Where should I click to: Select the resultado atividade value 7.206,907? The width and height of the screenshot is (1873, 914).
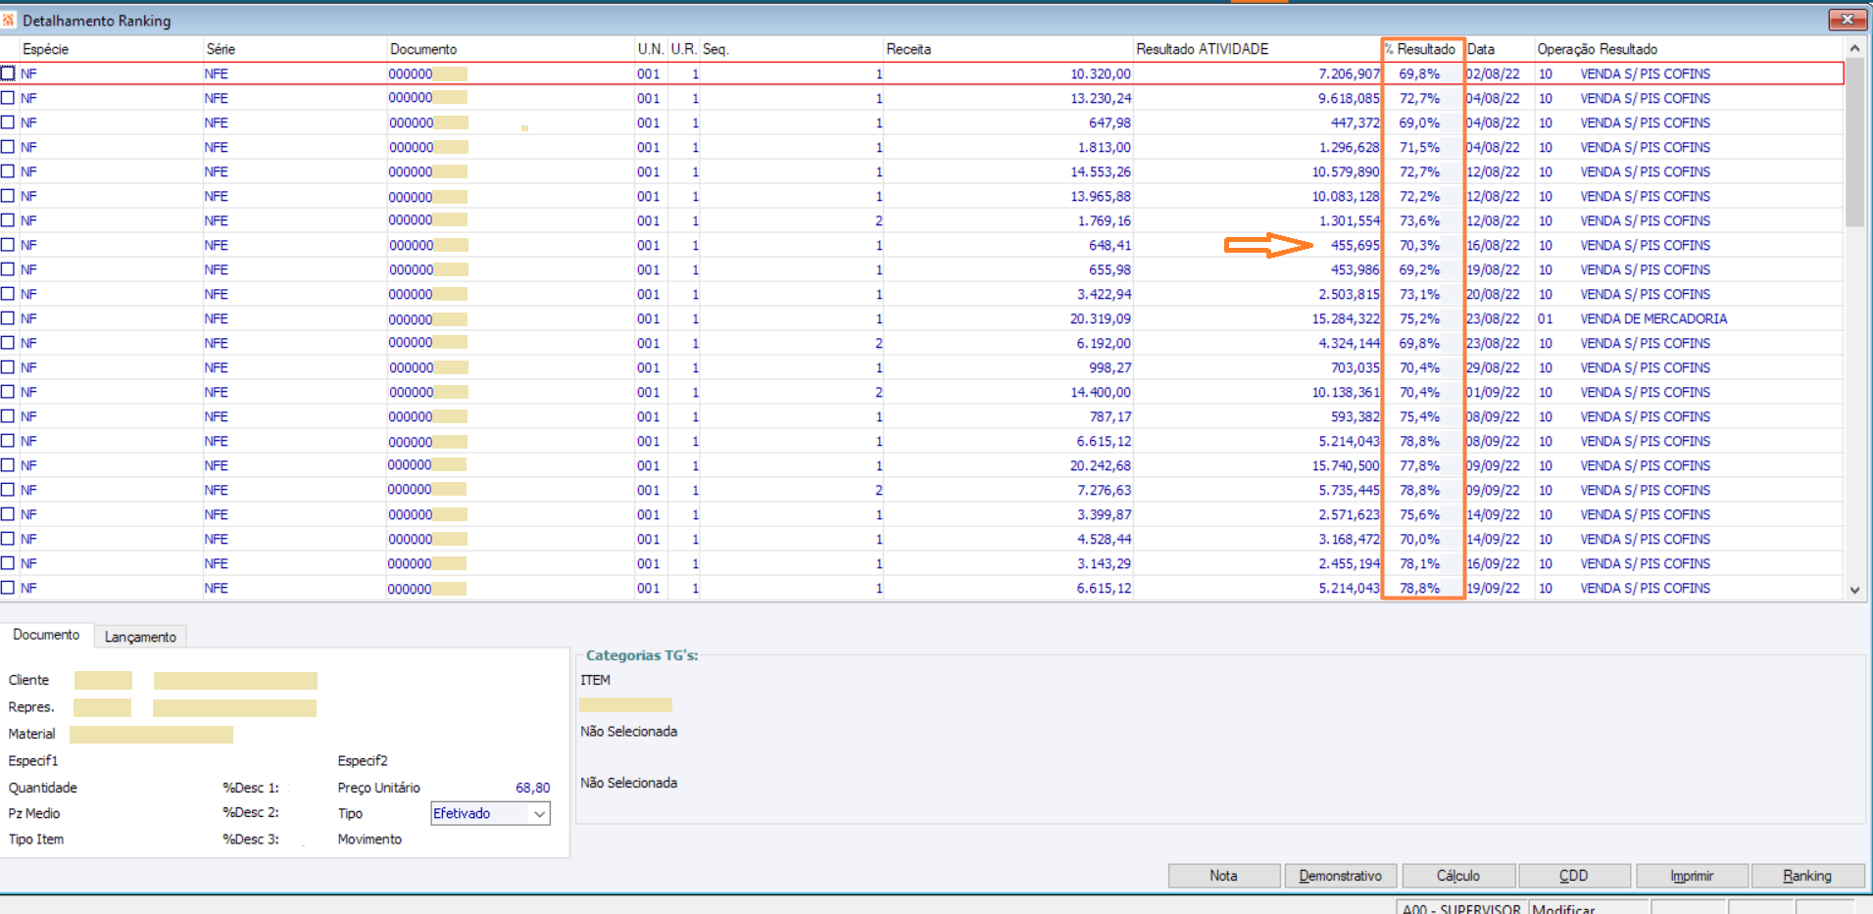[x=1349, y=73]
